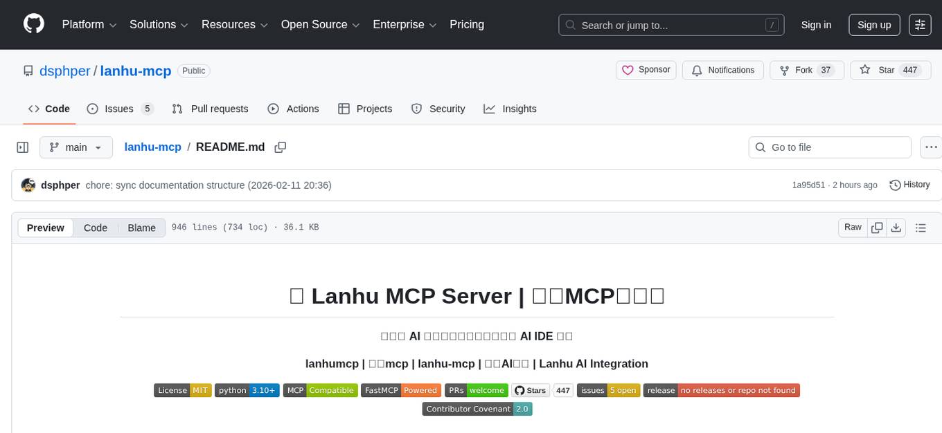Open the main branch selector dropdown

[x=75, y=147]
